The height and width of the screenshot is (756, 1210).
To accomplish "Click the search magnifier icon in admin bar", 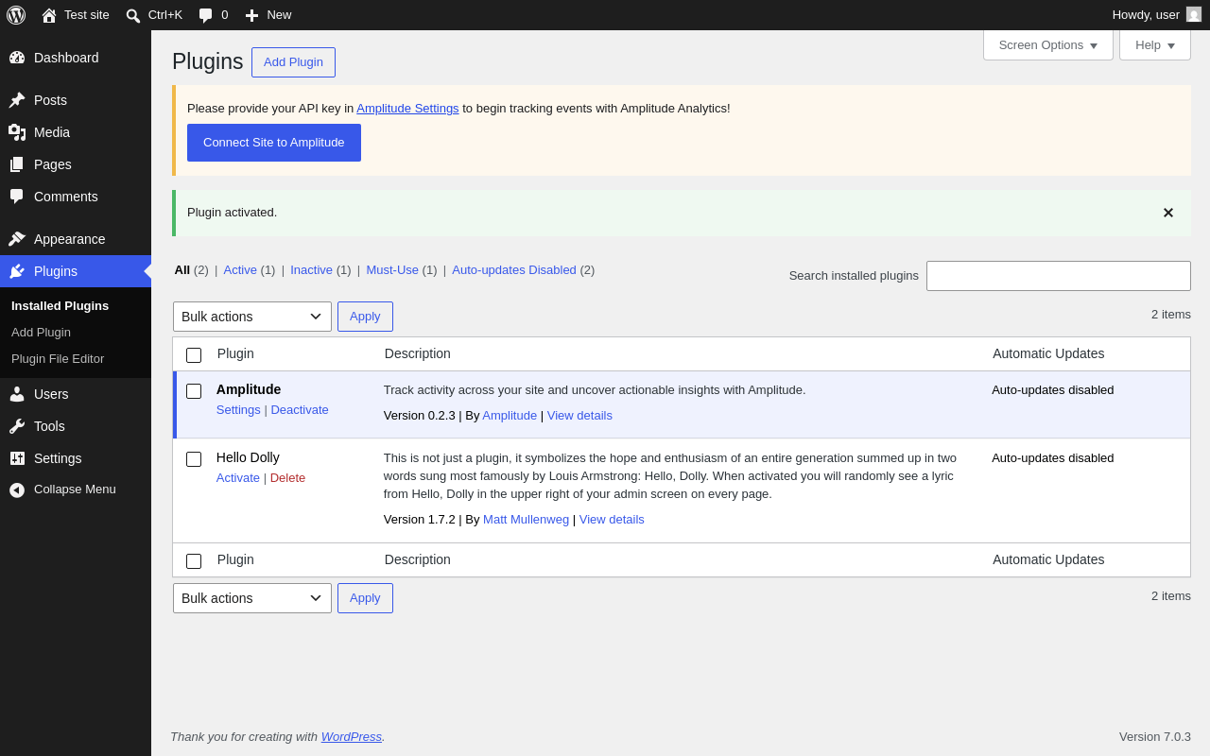I will pos(133,15).
